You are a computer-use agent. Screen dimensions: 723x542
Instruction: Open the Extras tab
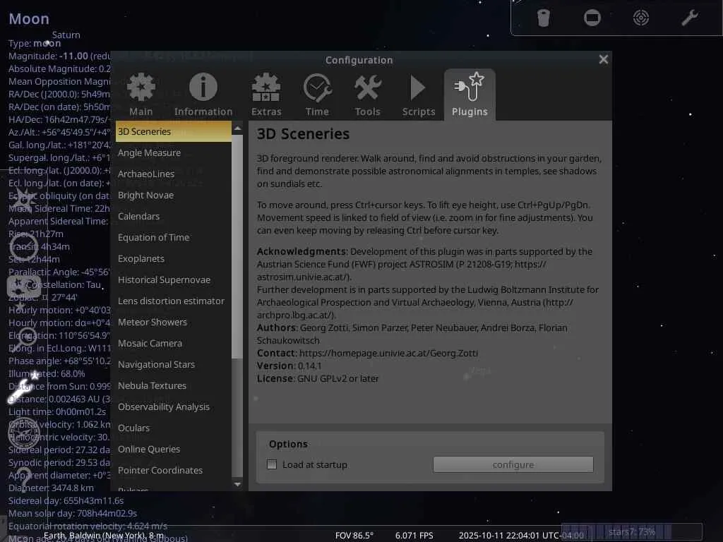point(266,95)
